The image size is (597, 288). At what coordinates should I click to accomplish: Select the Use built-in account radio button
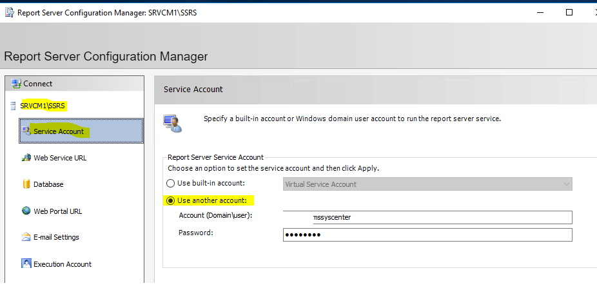pos(171,184)
